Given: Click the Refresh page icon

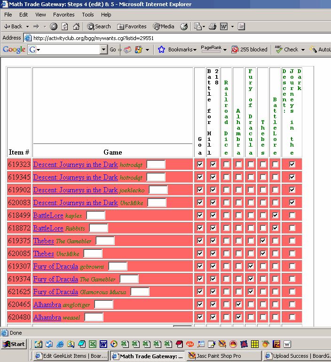Looking at the screenshot, I should [x=65, y=26].
